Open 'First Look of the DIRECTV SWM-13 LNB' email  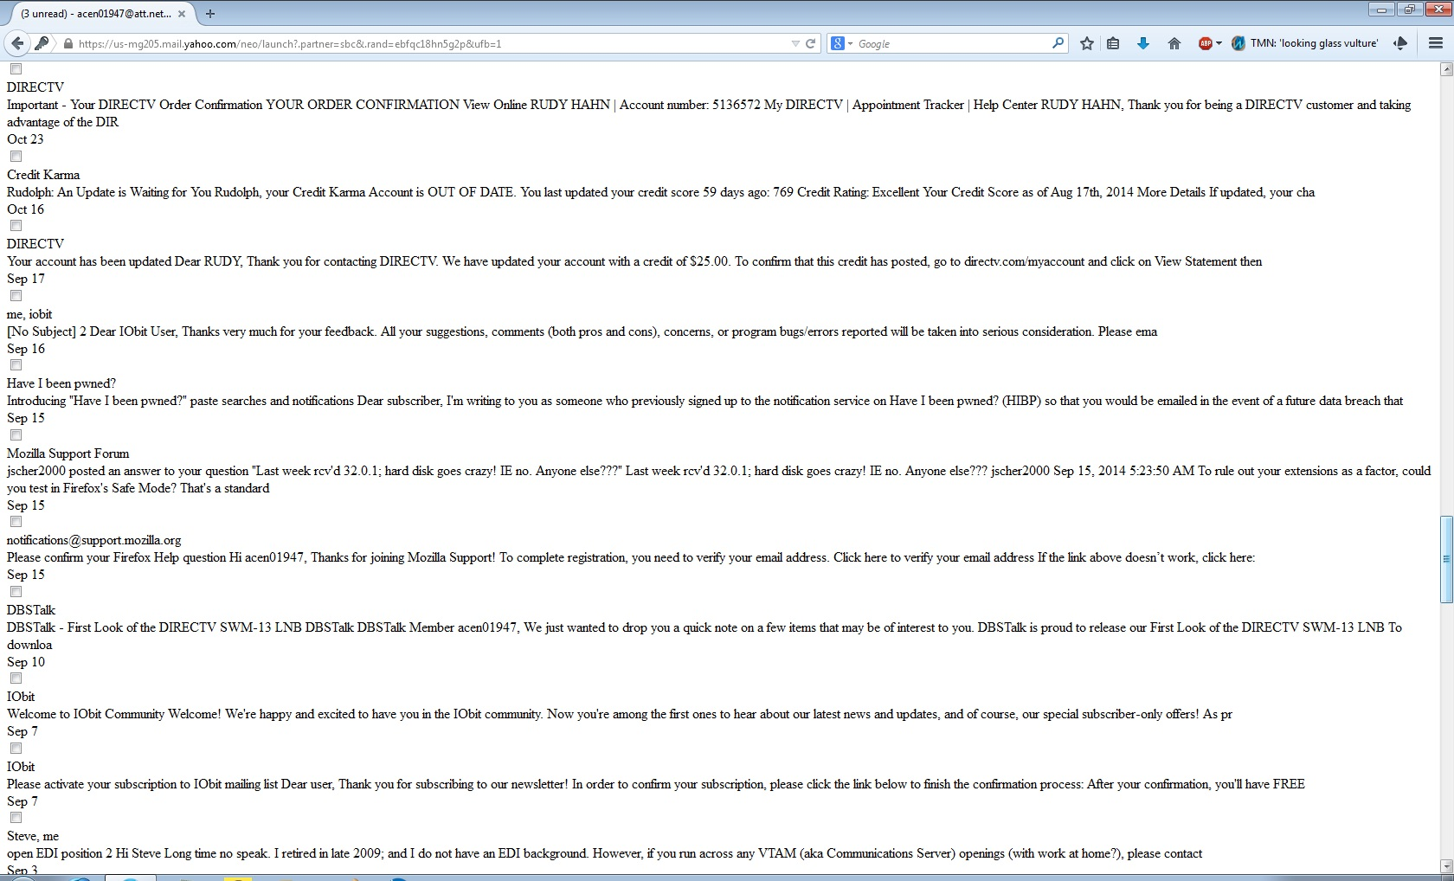pyautogui.click(x=704, y=636)
